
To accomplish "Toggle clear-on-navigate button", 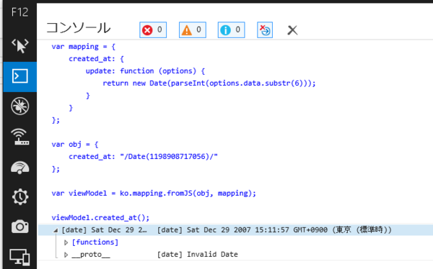I will tap(265, 29).
